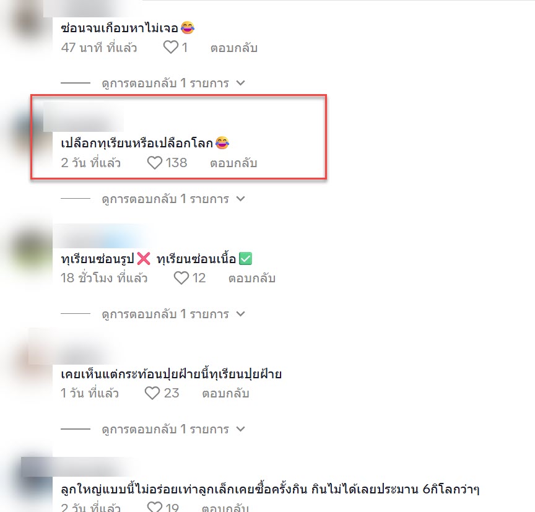This screenshot has height=512, width=535.
Task: Like the comment posted 47 minutes ago
Action: pos(171,48)
